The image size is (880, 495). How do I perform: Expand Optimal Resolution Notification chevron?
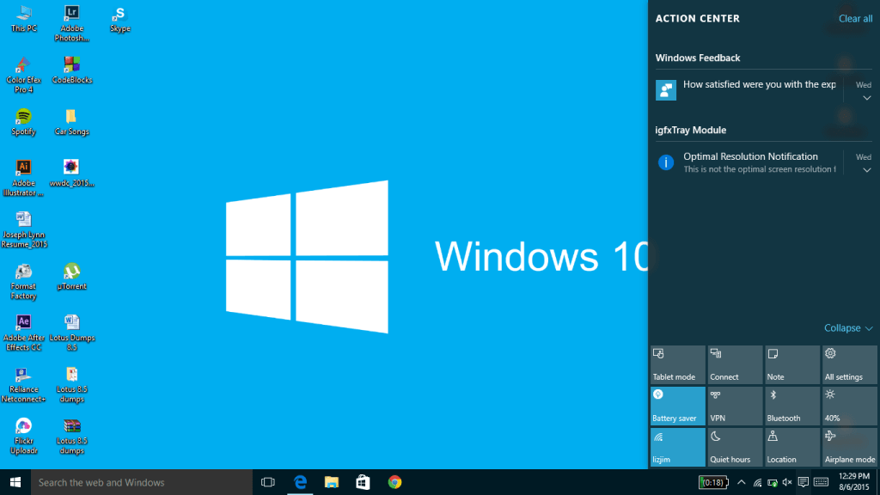[866, 170]
